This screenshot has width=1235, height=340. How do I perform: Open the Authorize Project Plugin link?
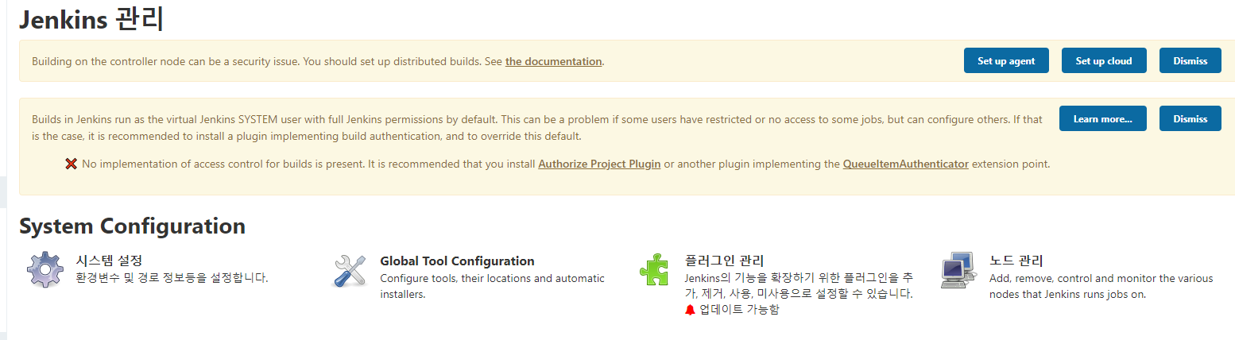click(599, 164)
